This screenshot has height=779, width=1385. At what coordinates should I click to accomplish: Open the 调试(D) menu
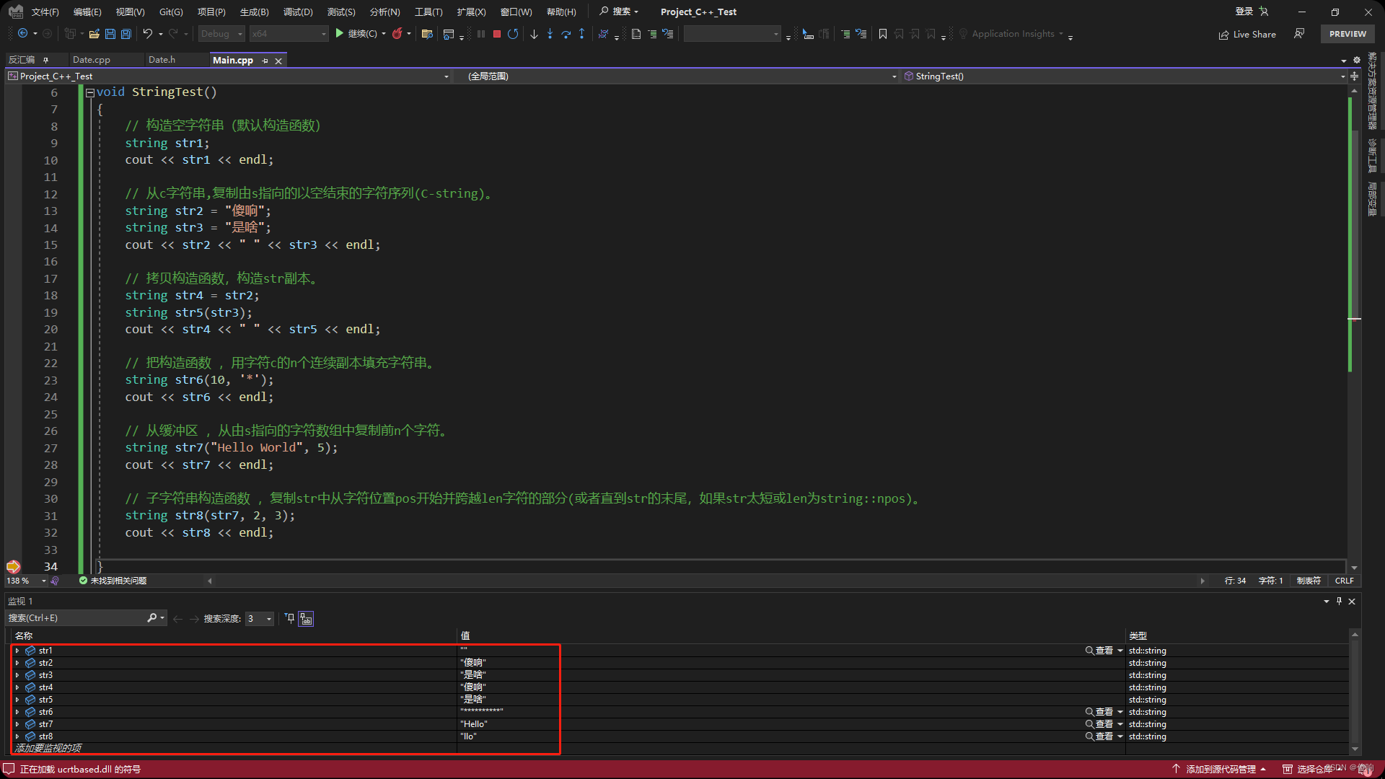pos(298,12)
